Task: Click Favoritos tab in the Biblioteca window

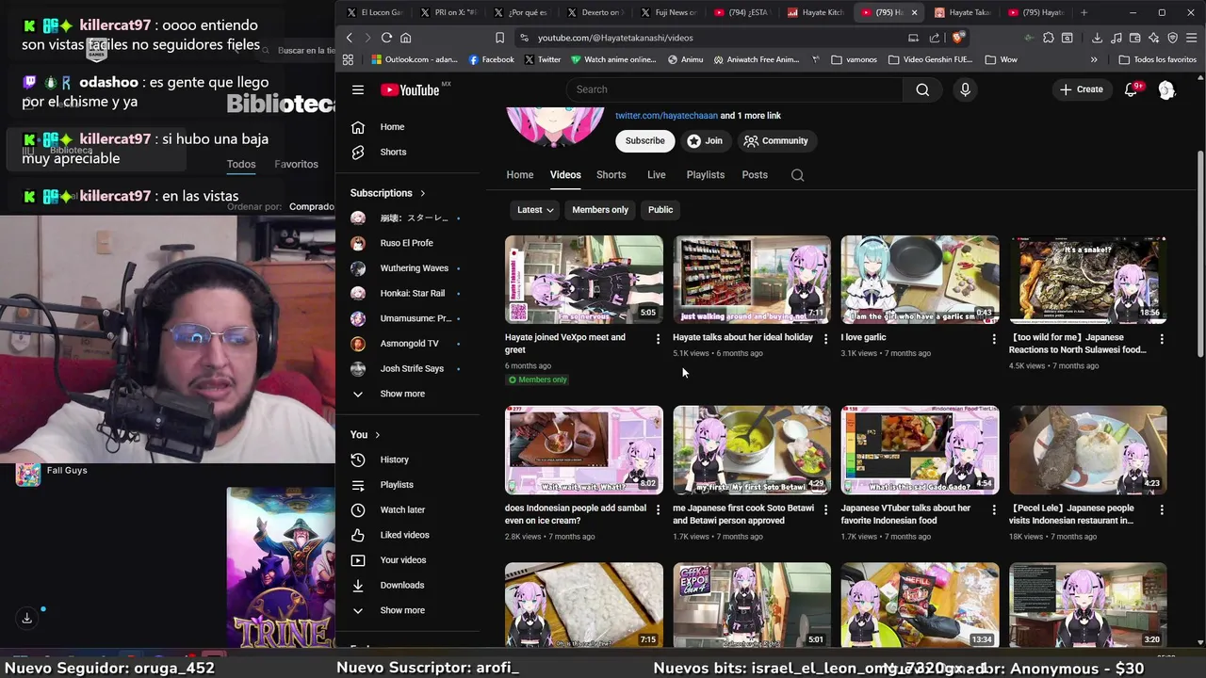Action: (296, 165)
